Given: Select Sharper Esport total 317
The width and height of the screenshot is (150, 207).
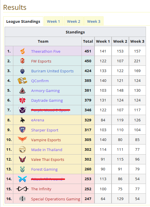Looking at the screenshot, I should pyautogui.click(x=88, y=130).
